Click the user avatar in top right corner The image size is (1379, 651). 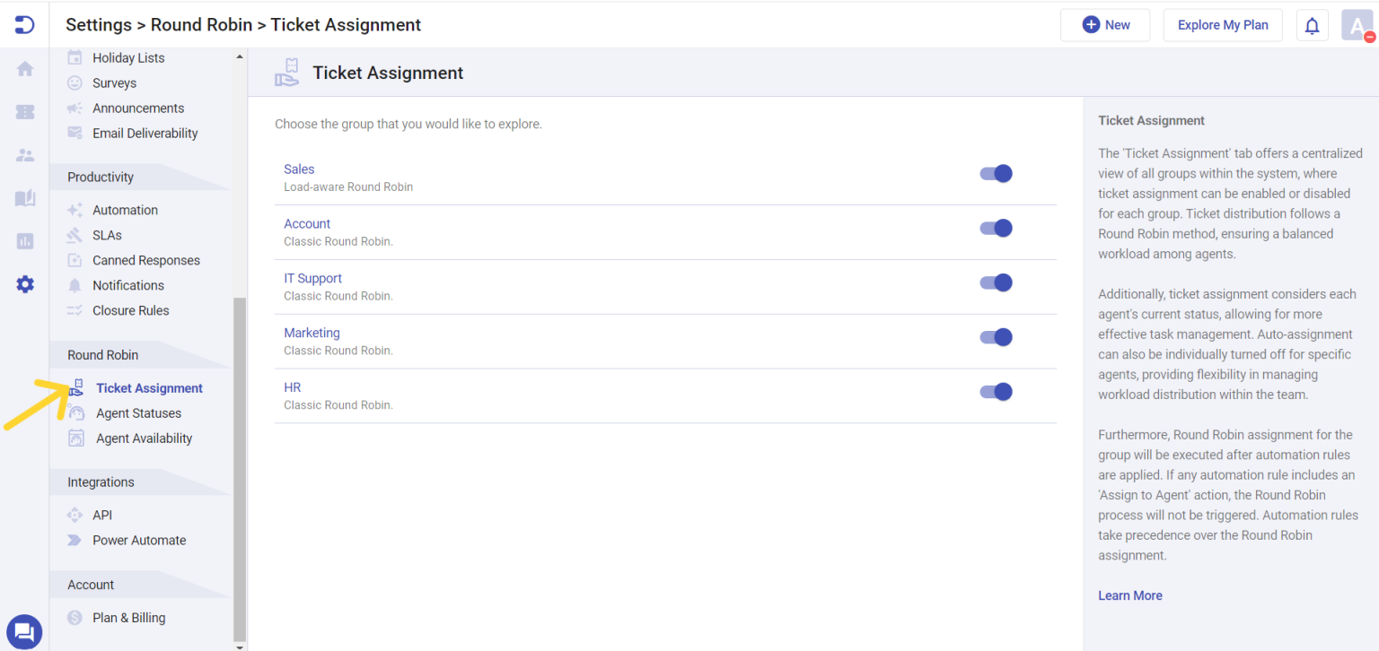click(x=1357, y=24)
